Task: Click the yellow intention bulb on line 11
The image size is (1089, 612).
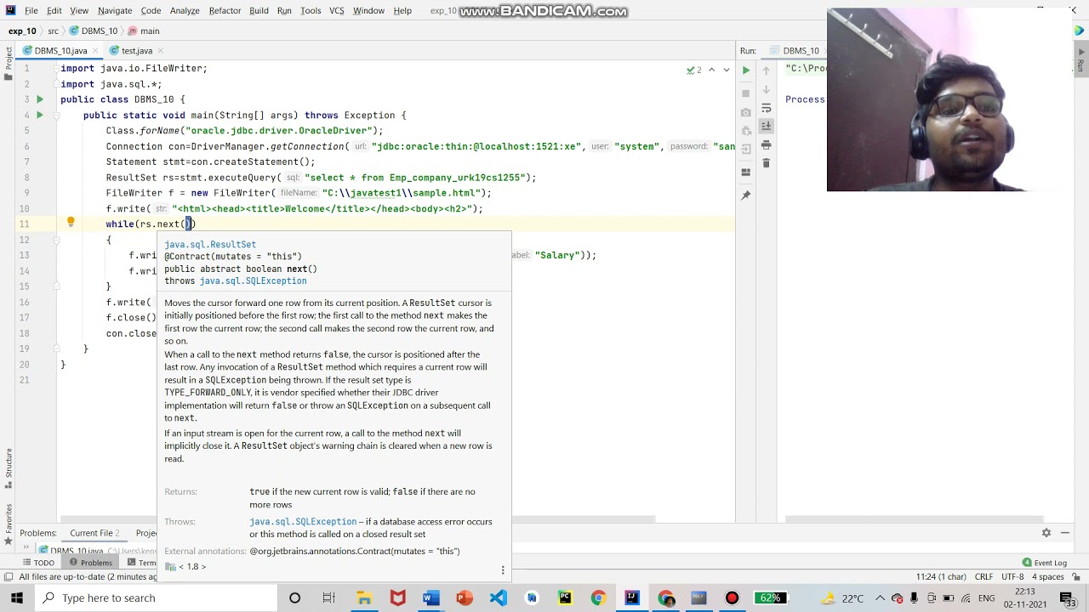Action: [x=71, y=223]
